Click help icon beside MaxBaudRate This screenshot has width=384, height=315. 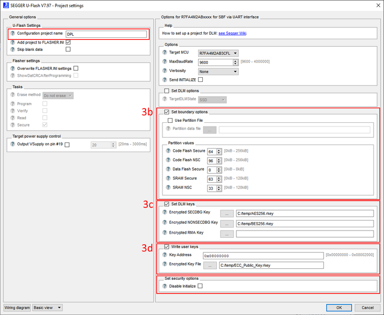tap(165, 61)
